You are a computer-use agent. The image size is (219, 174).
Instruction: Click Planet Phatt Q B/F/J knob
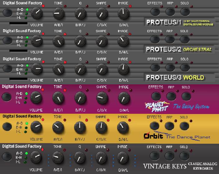pos(80,98)
